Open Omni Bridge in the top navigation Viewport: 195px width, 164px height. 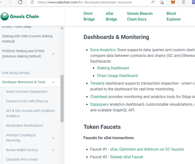pyautogui.click(x=89, y=16)
